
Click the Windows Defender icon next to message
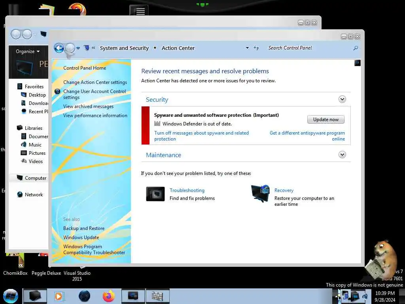point(157,123)
